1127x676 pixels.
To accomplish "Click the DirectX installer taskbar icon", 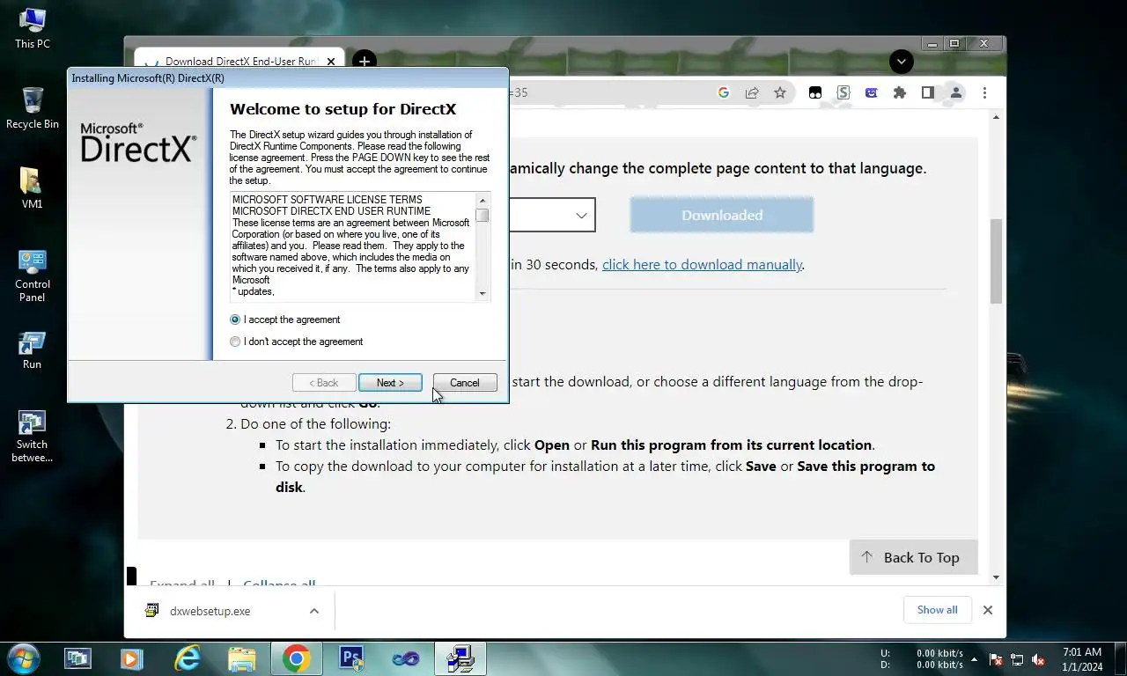I will tap(460, 658).
